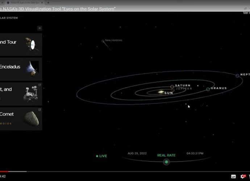The height and width of the screenshot is (181, 250).
Task: Click the LIVE indicator button
Action: pos(101,156)
